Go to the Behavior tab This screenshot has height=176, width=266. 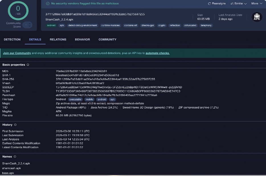82,39
